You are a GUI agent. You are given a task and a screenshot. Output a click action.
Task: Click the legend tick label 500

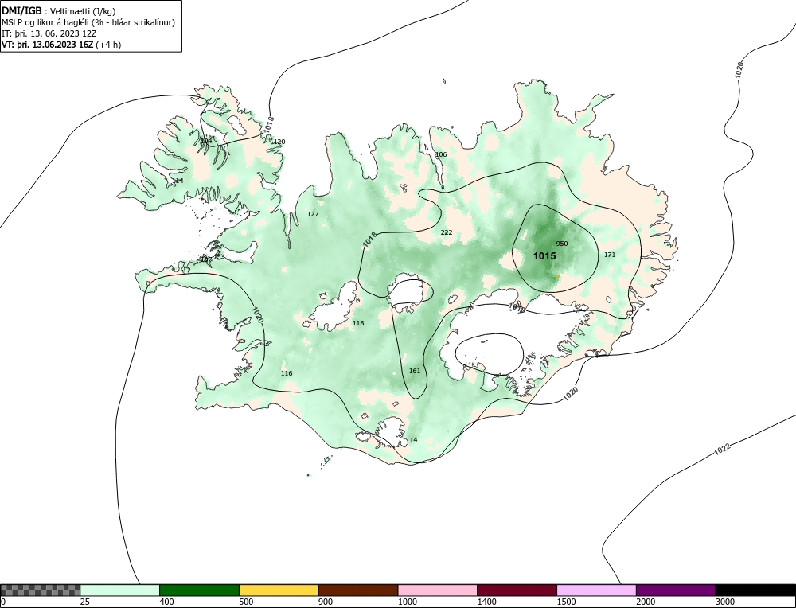(246, 602)
